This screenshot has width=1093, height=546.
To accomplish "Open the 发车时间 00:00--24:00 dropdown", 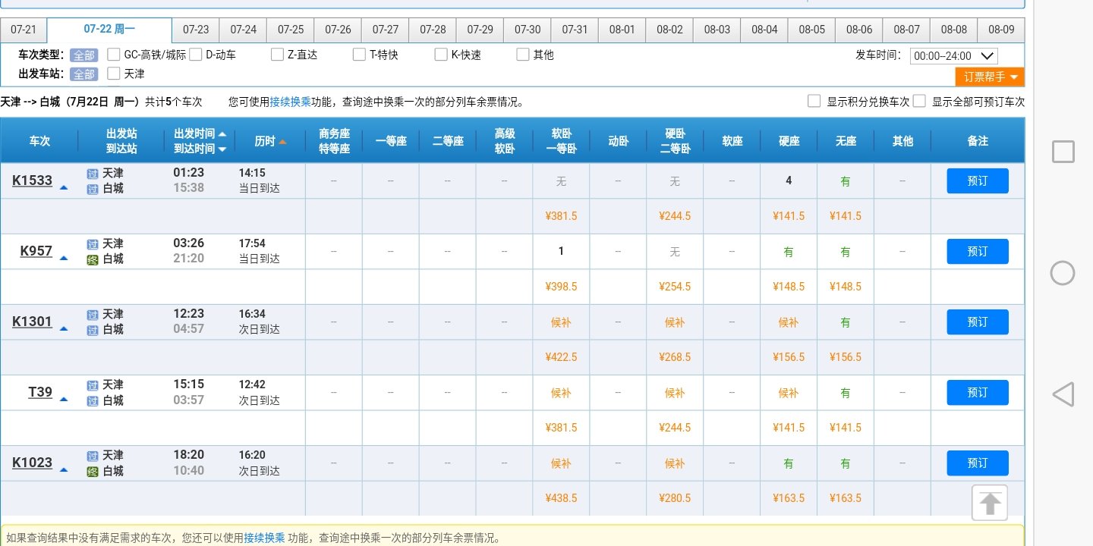I will (954, 55).
